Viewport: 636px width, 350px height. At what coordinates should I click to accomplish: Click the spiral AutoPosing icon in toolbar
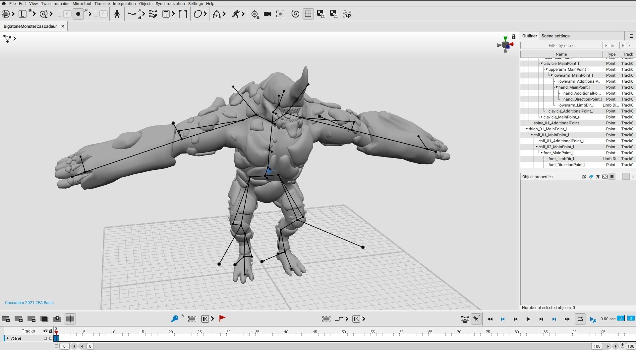[295, 14]
